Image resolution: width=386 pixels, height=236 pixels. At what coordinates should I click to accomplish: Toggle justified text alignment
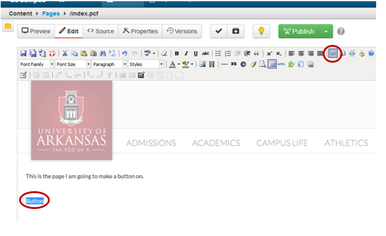[x=320, y=53]
